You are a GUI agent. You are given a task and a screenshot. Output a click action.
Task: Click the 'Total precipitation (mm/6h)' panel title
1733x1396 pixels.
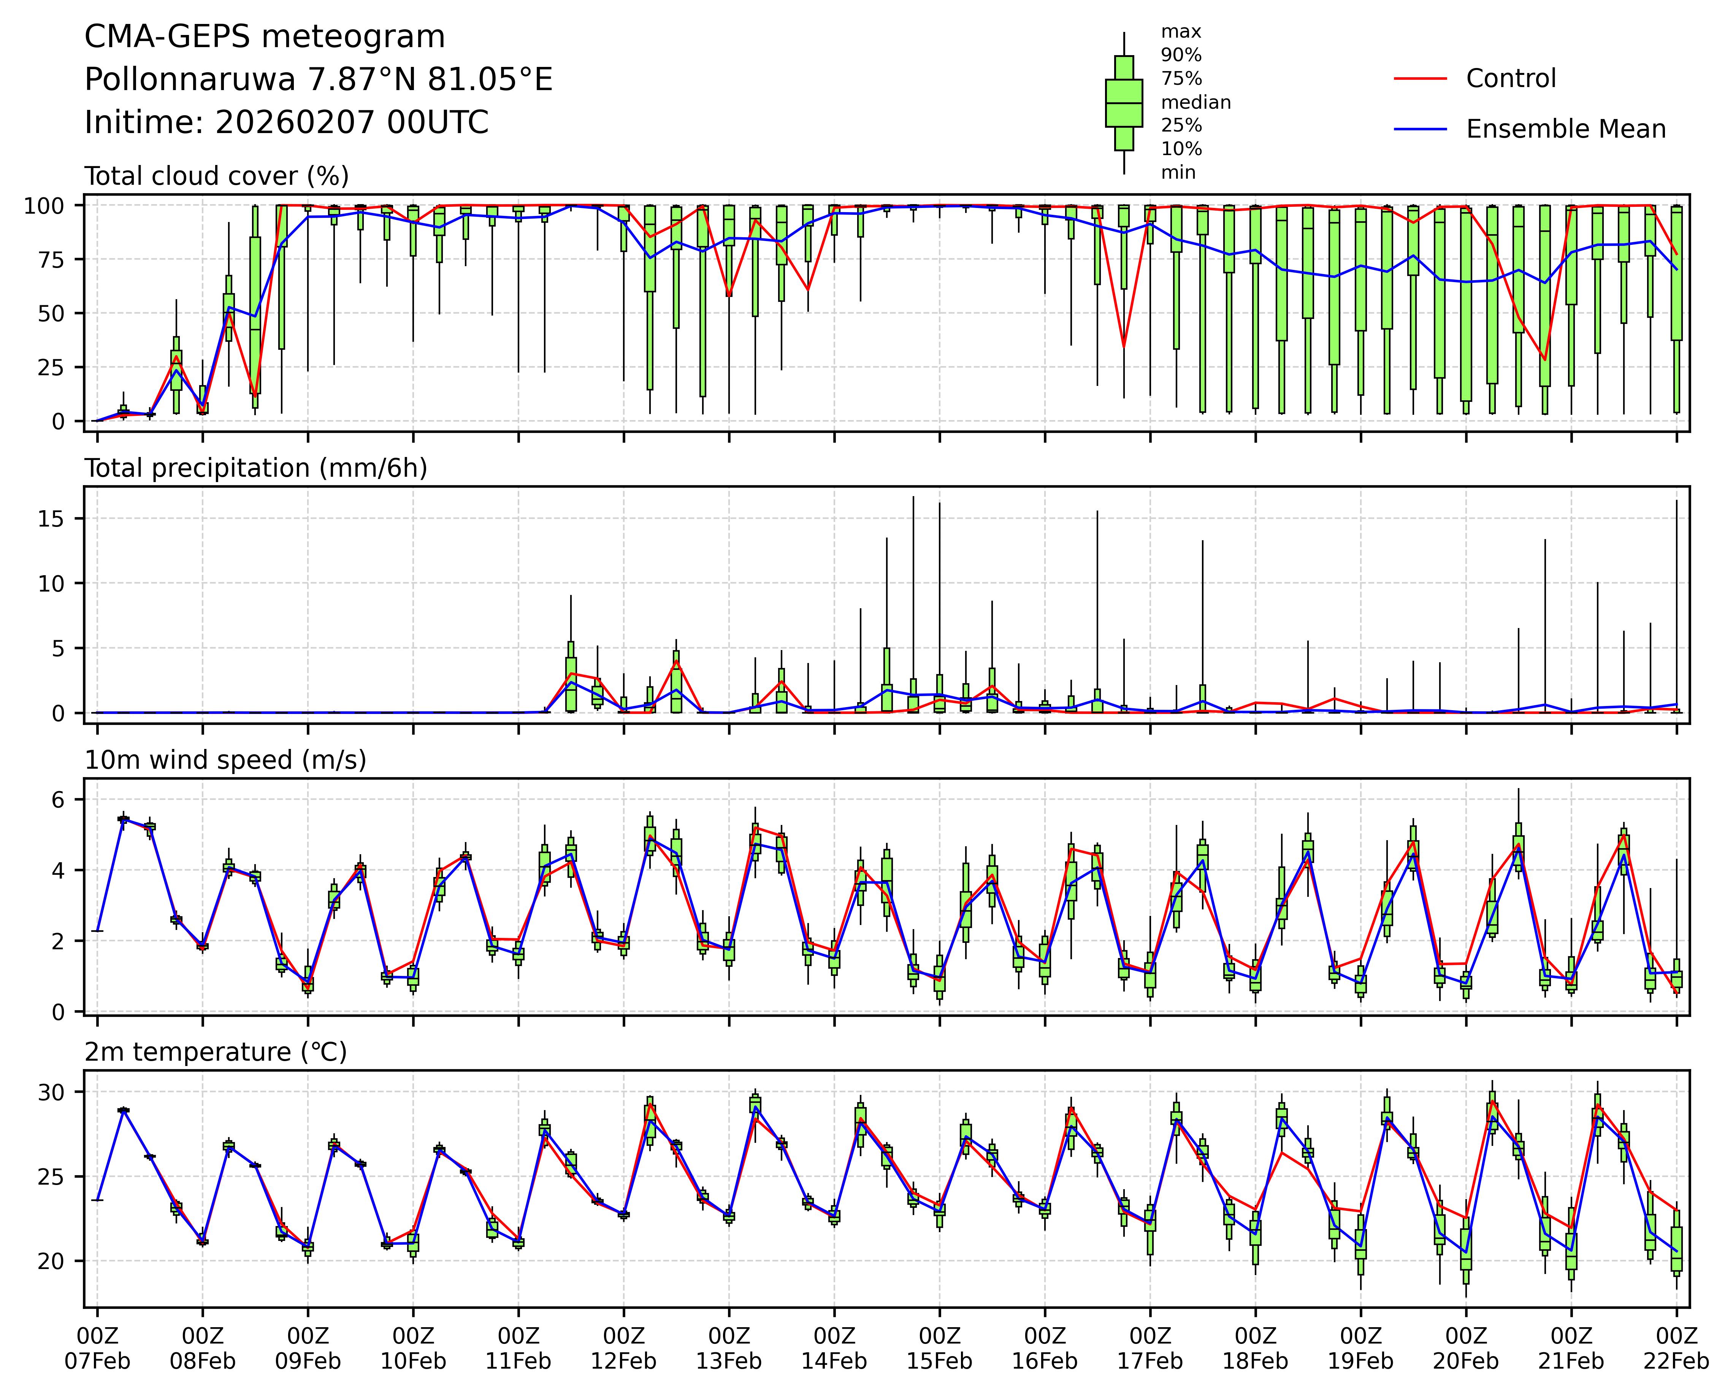tap(255, 468)
